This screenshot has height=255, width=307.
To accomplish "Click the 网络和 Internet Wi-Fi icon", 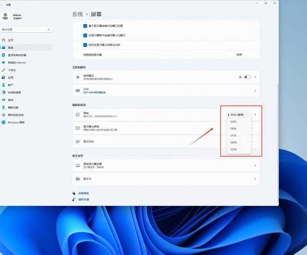I will click(x=4, y=62).
